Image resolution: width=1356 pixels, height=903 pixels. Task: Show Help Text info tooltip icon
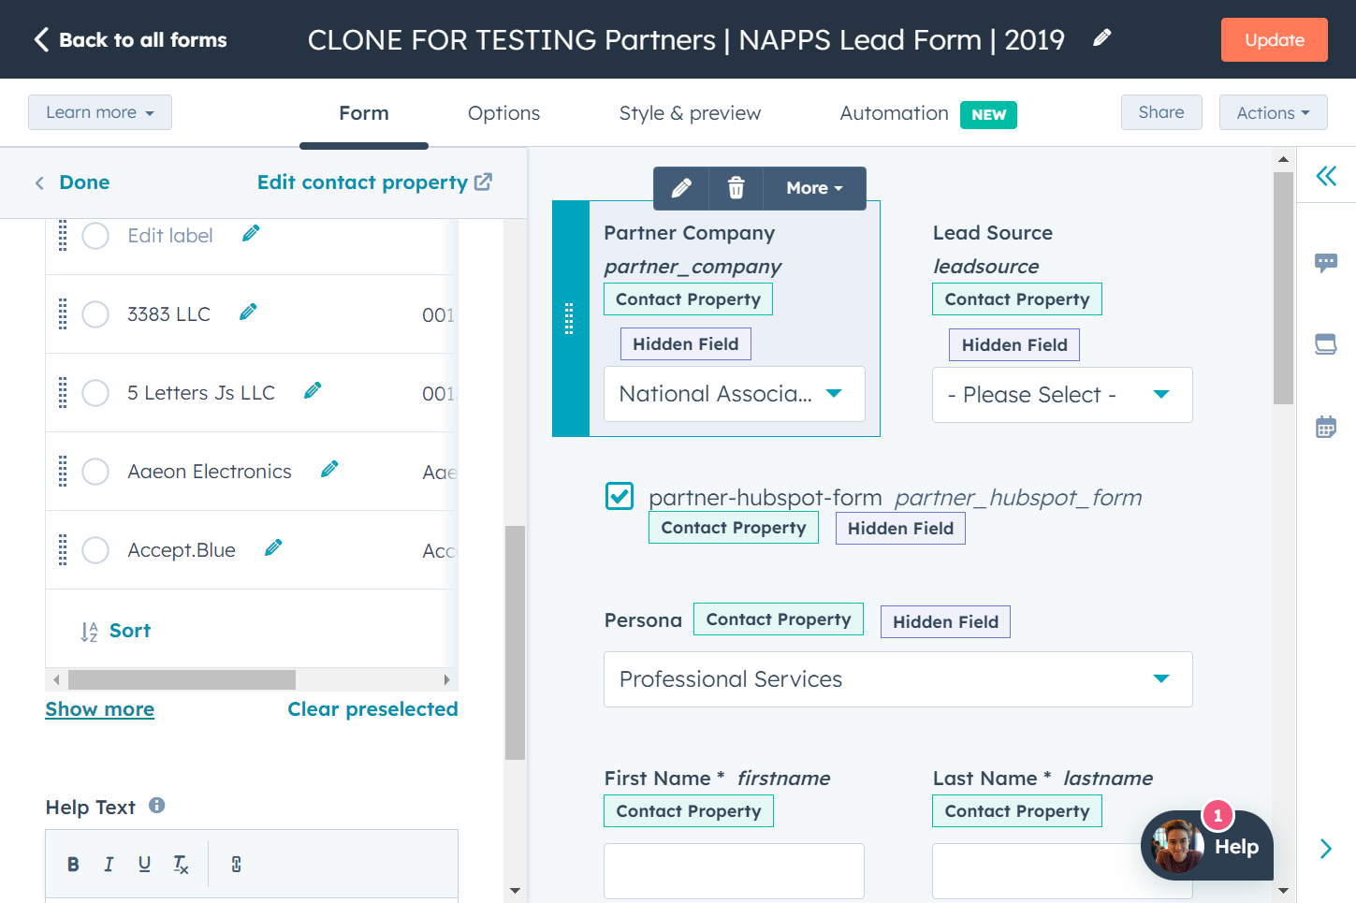tap(157, 806)
